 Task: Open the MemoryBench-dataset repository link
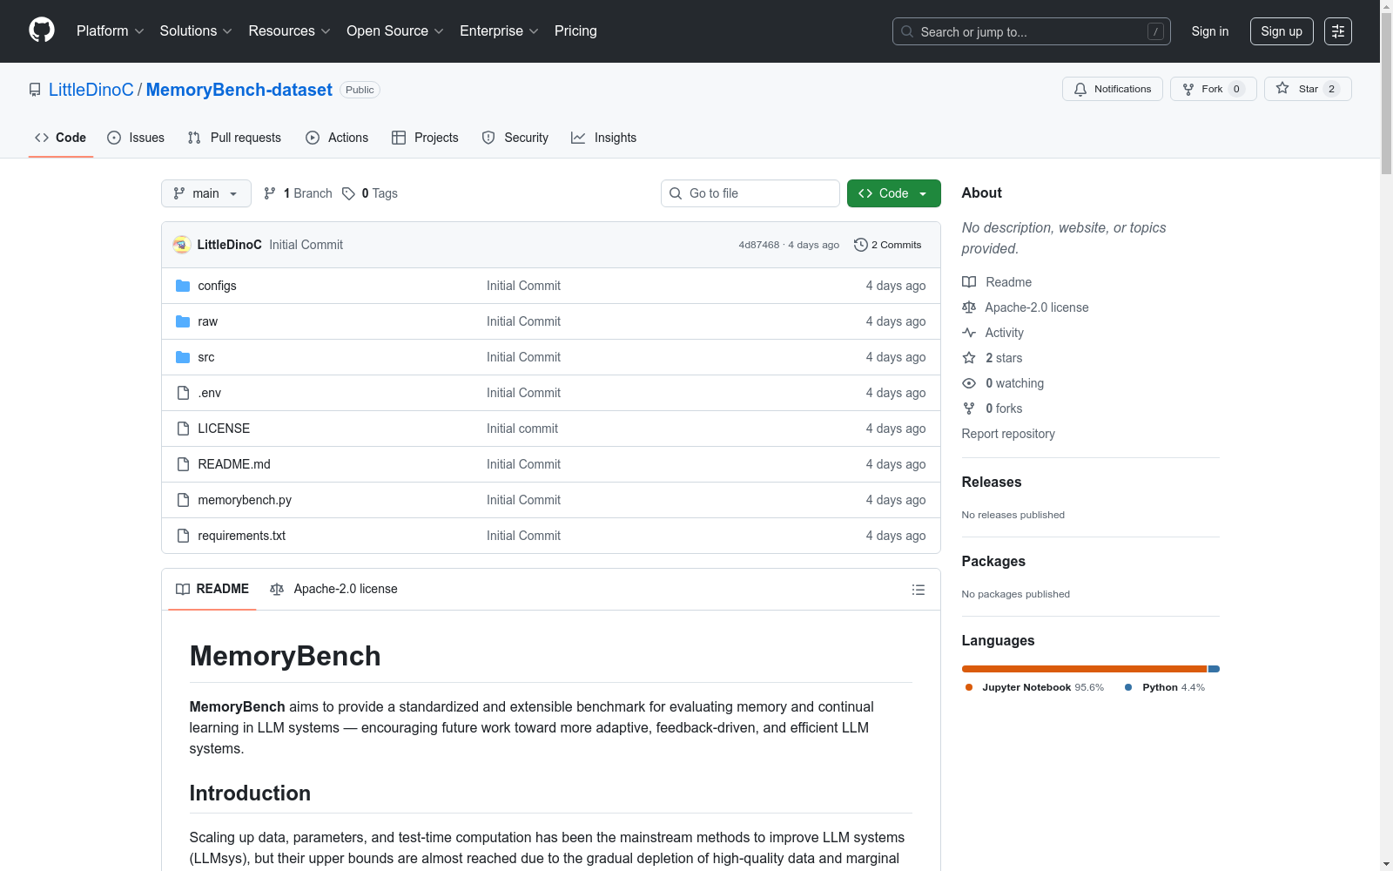tap(239, 90)
